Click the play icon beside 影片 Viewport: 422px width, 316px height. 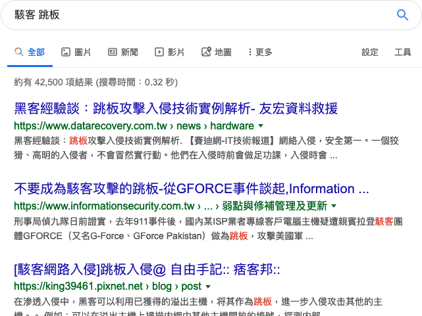point(159,52)
